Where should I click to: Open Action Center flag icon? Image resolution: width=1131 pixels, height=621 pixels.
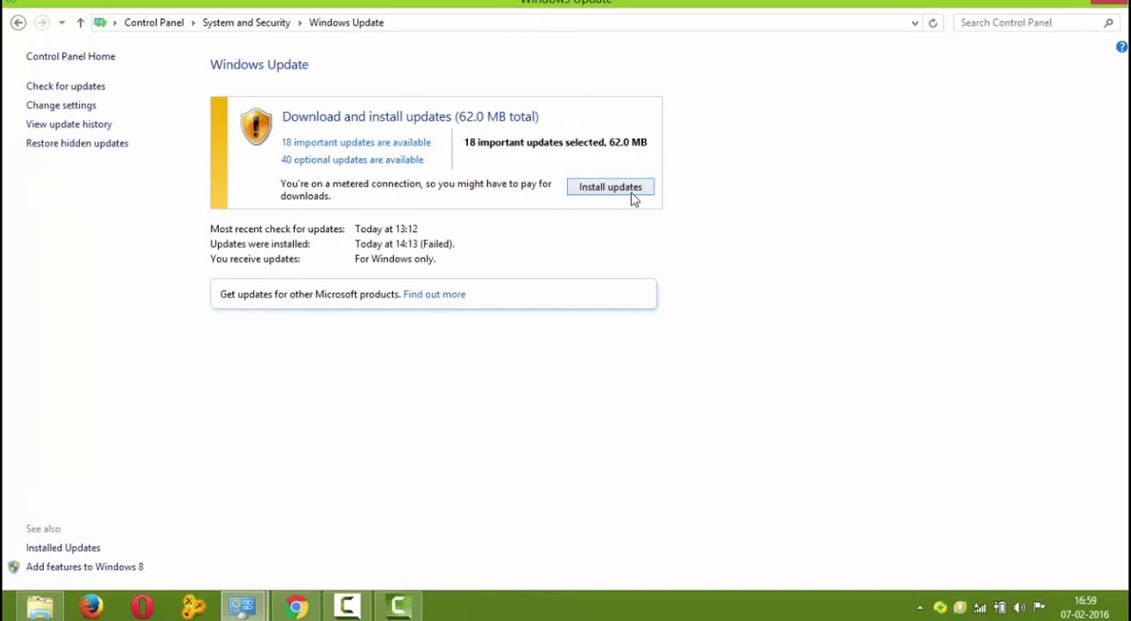(1040, 607)
